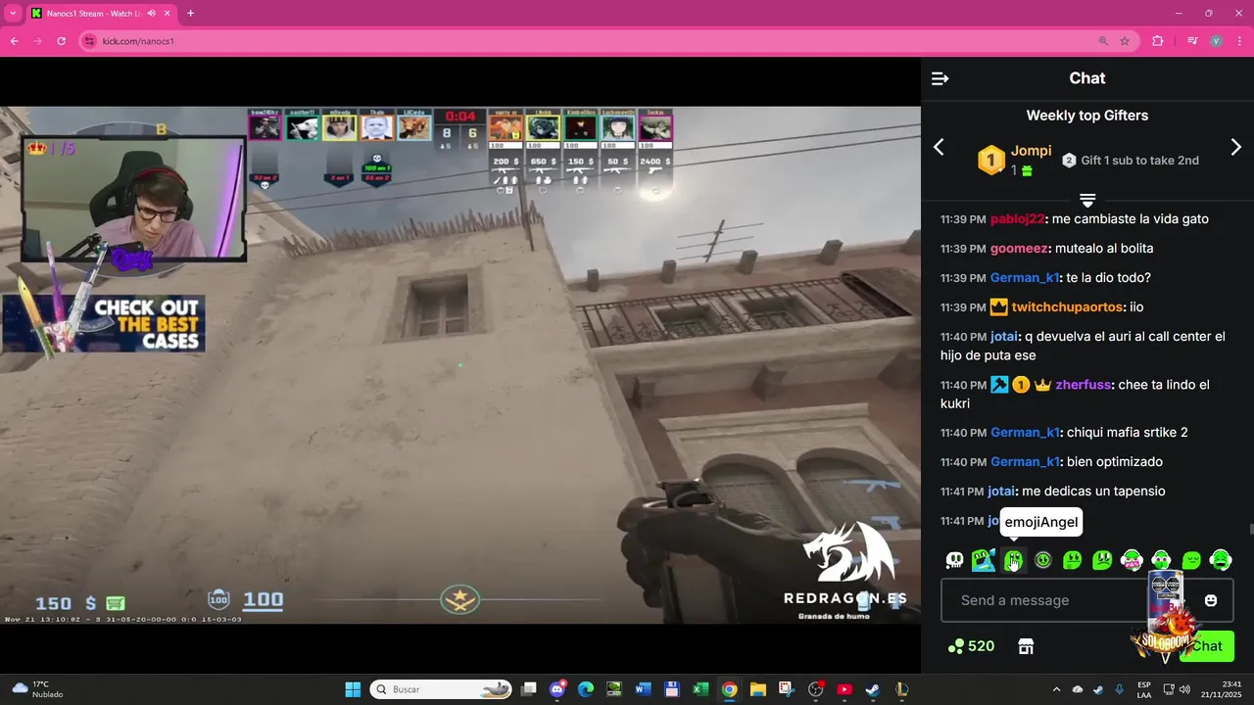
Task: Open the browser extensions menu
Action: (x=1158, y=41)
